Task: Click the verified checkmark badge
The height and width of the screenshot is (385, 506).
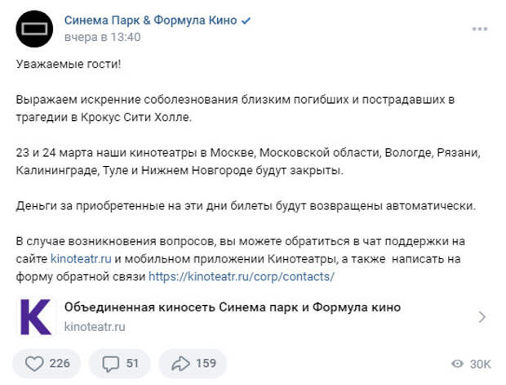Action: pyautogui.click(x=246, y=21)
